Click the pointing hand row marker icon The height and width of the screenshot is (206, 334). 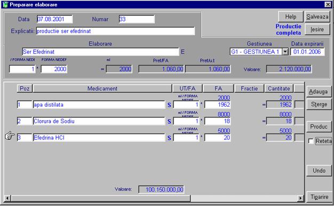click(x=10, y=136)
